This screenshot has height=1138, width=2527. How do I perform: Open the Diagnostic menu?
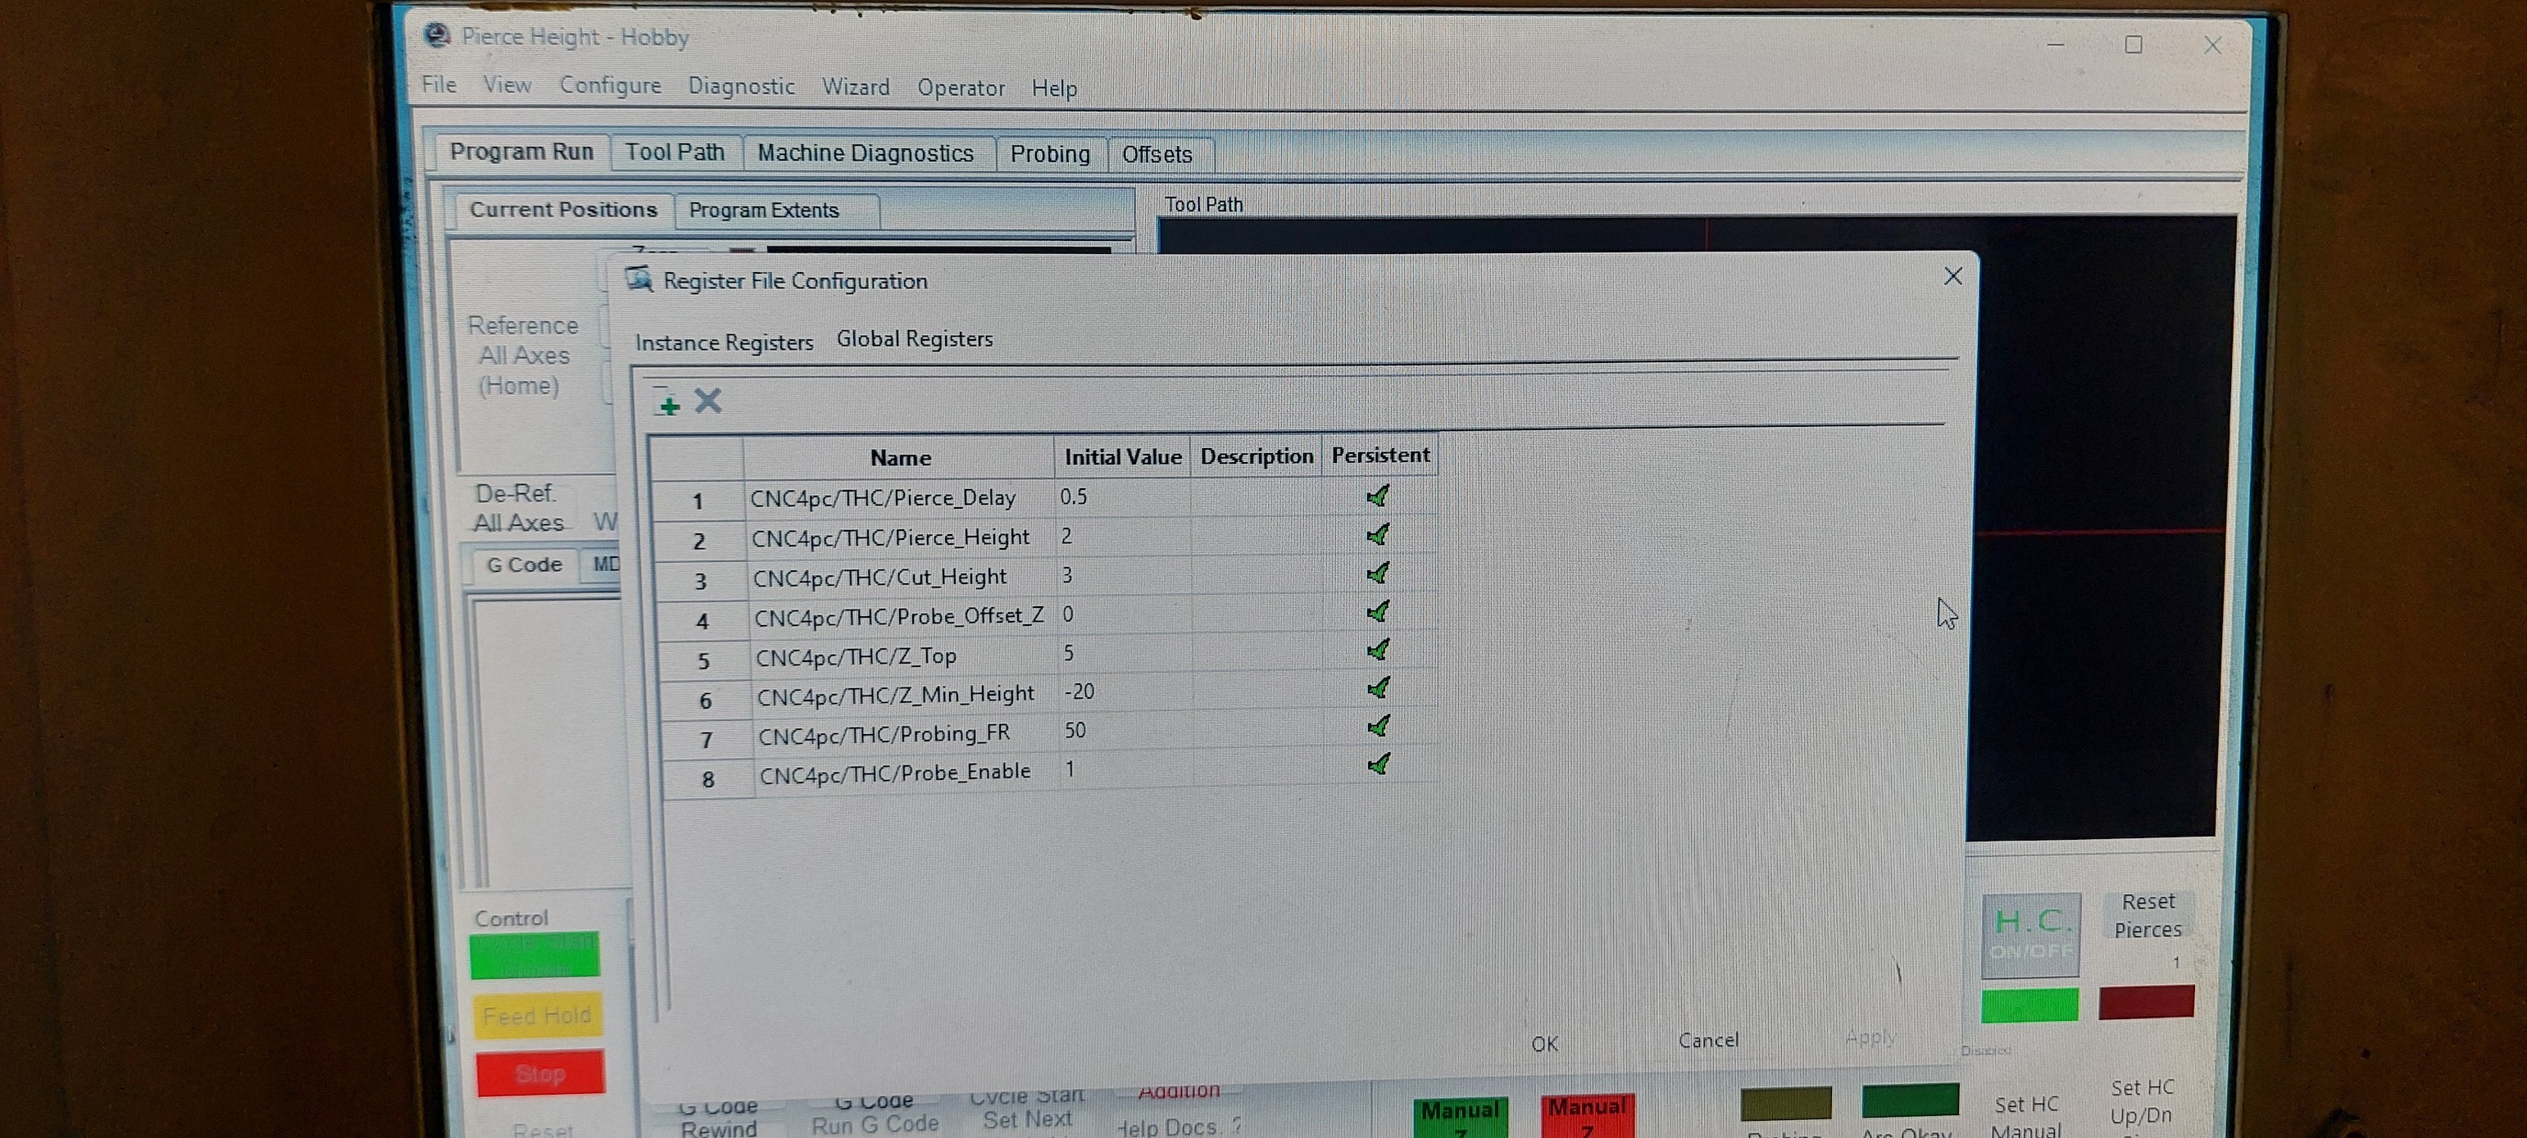[741, 87]
